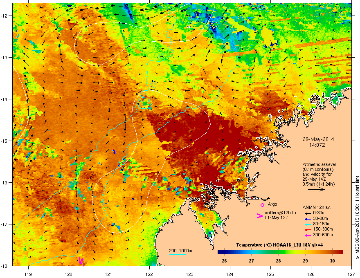Image resolution: width=360 pixels, height=278 pixels.
Task: Click the Temperature NOAA16_L3U title text
Action: [x=280, y=245]
